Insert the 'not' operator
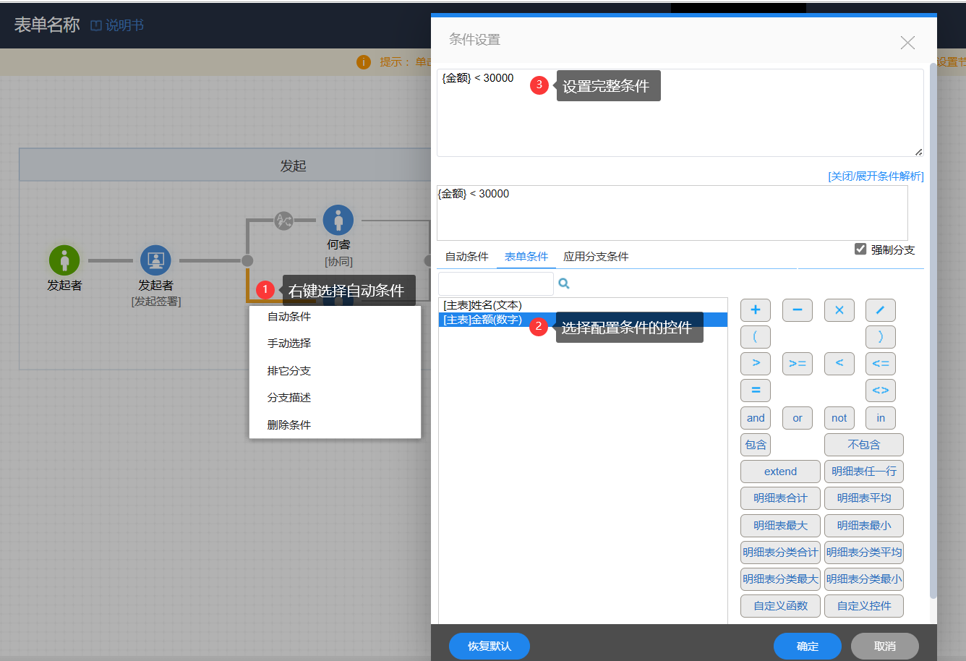The height and width of the screenshot is (661, 966). point(839,418)
